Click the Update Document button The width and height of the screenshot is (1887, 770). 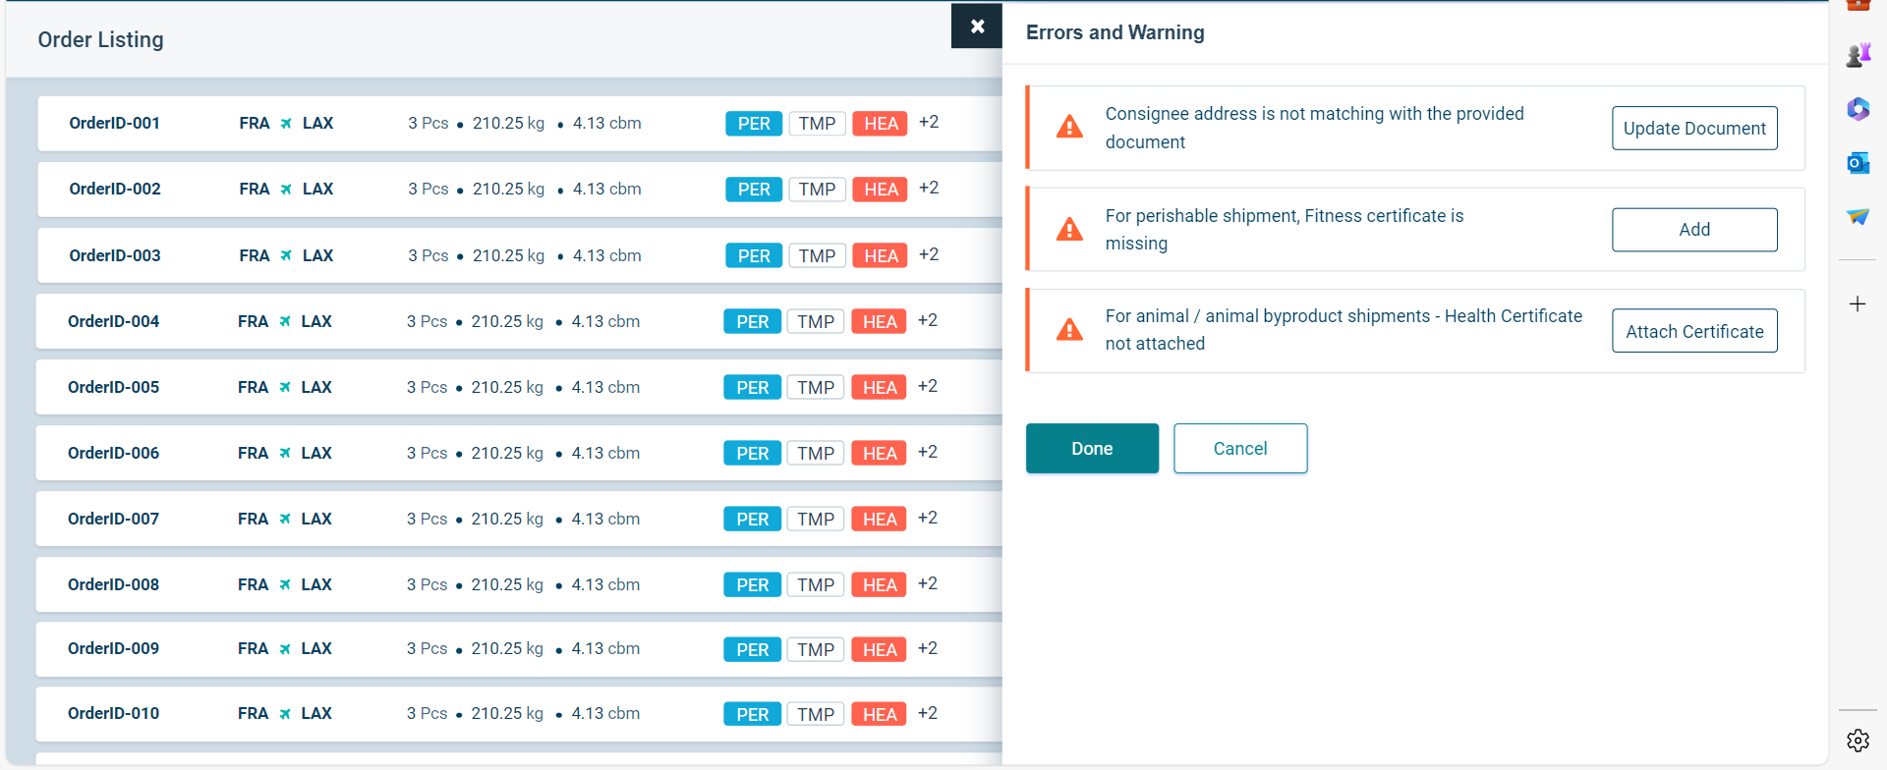(x=1694, y=129)
